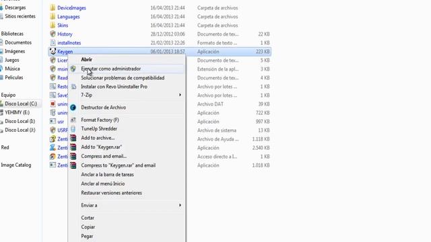Viewport: 431px width, 242px height.
Task: Select Disco Local (J:) drive
Action: coord(20,130)
